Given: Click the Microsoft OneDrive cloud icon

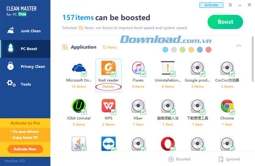Looking at the screenshot, I should [x=79, y=68].
